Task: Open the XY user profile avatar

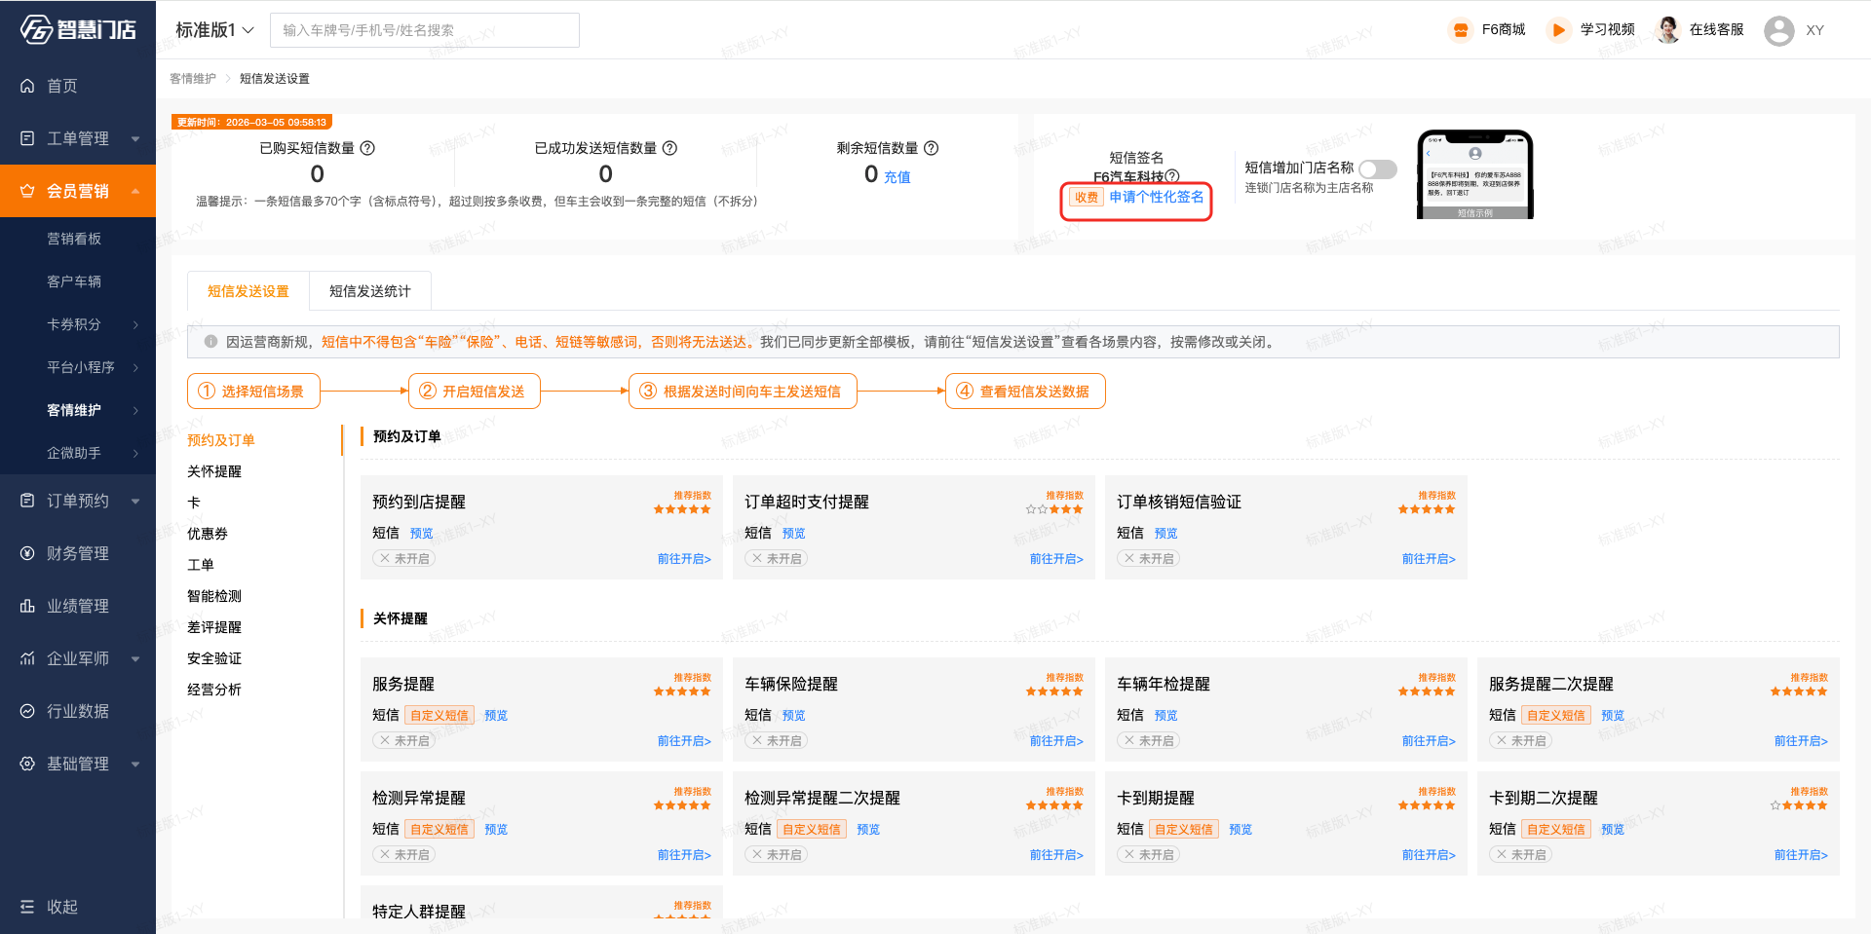Action: click(1778, 30)
